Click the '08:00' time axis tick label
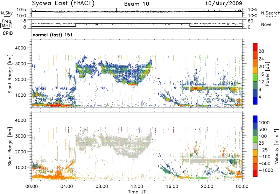Image resolution: width=280 pixels, height=194 pixels. click(x=102, y=187)
